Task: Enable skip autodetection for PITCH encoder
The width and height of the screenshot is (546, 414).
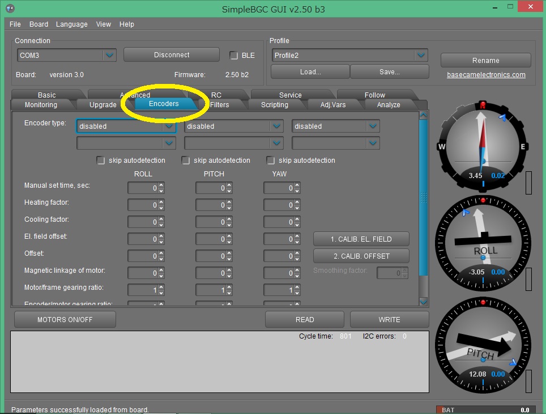Action: [x=186, y=160]
